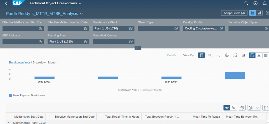The image size is (269, 124).
Task: Open table settings gear
Action: pyautogui.click(x=242, y=108)
